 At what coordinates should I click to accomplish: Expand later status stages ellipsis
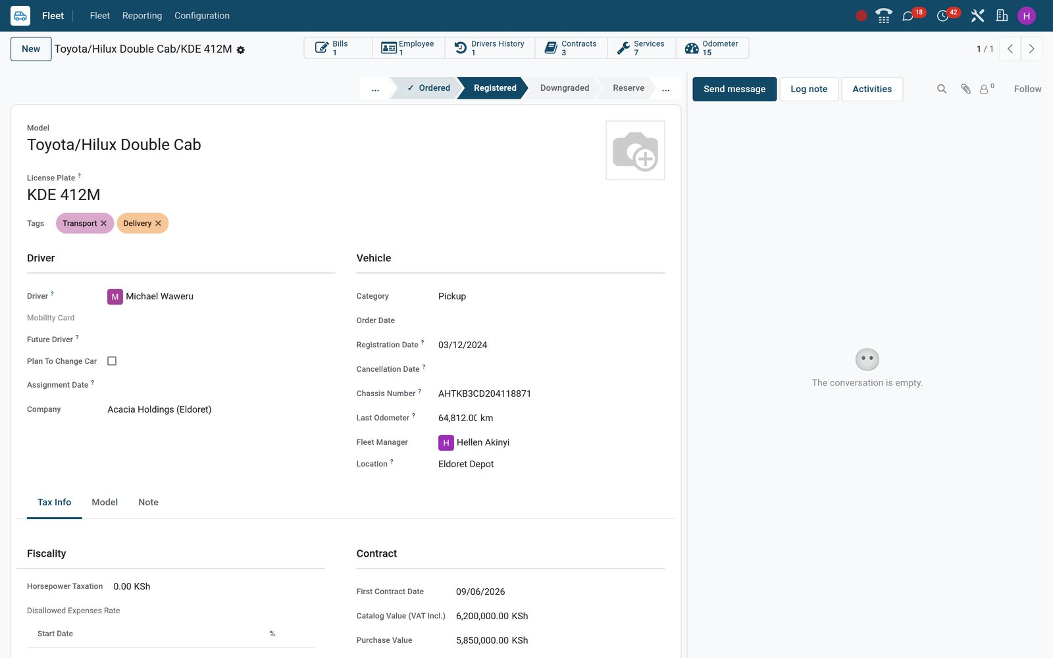click(x=666, y=88)
